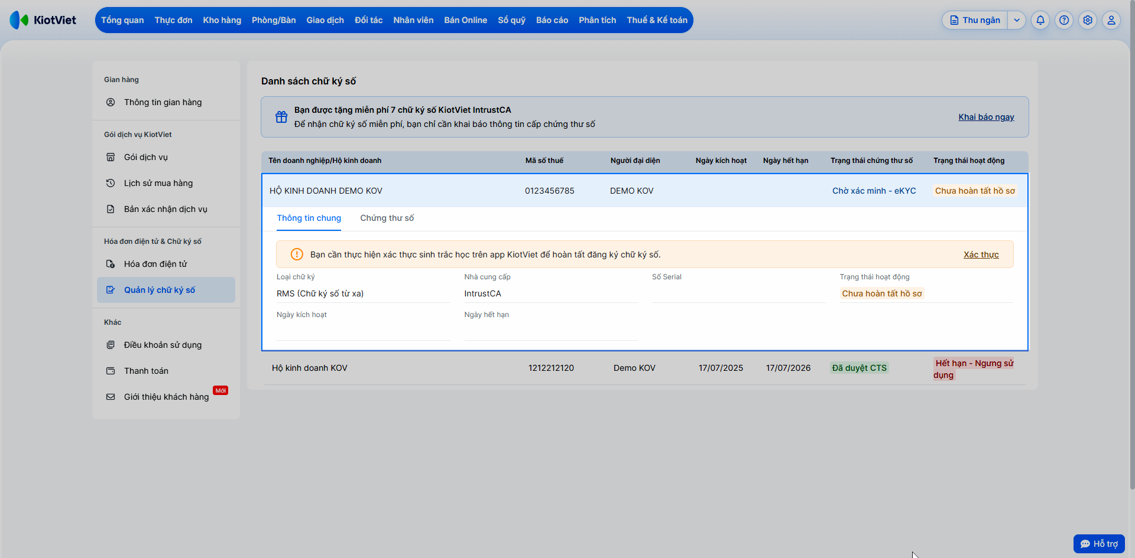This screenshot has width=1135, height=558.
Task: Expand the Thu ngân dropdown arrow
Action: [x=1017, y=20]
